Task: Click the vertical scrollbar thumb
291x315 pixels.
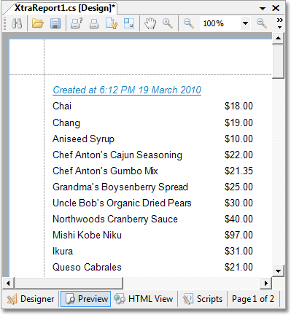Action: [278, 61]
